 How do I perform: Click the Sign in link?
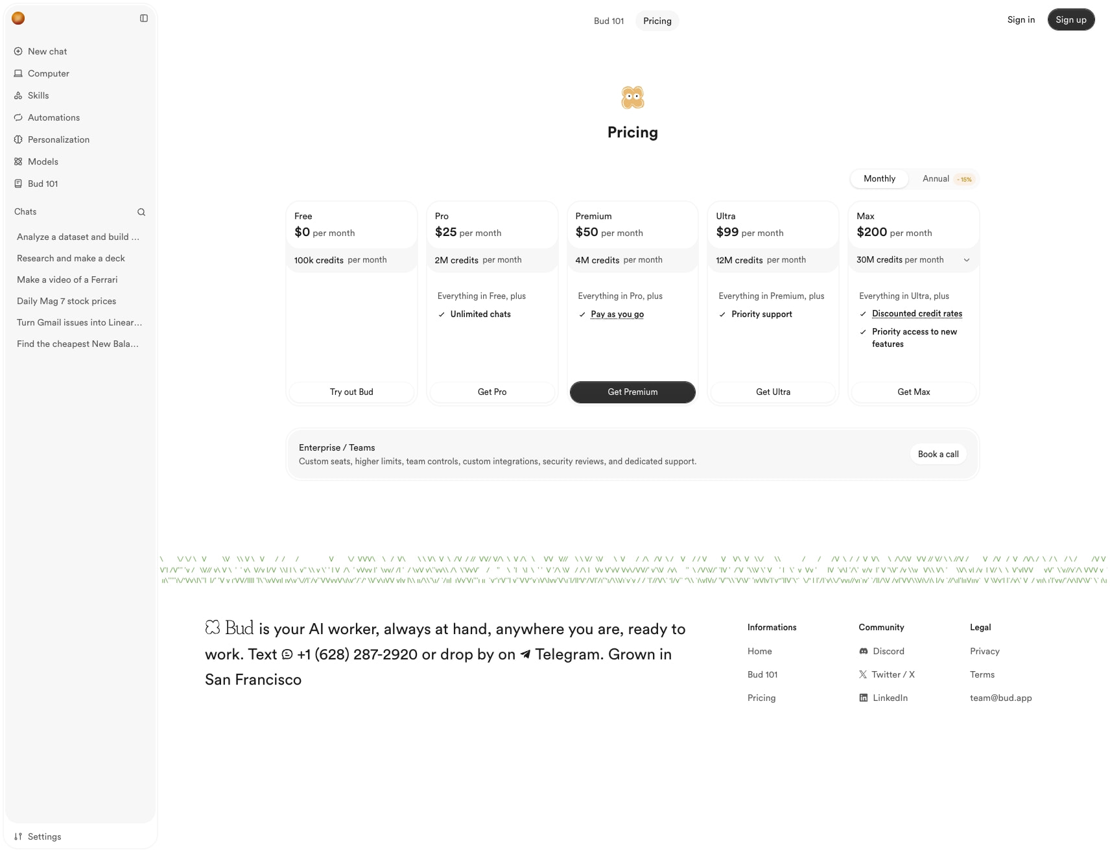tap(1021, 19)
